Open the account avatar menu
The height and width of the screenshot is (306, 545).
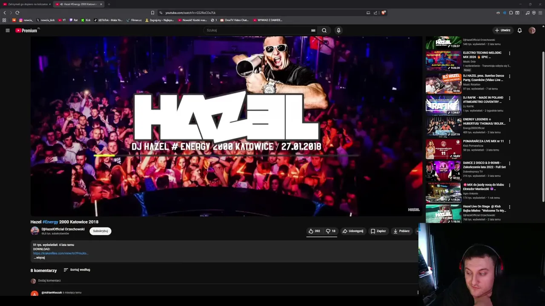tap(532, 30)
